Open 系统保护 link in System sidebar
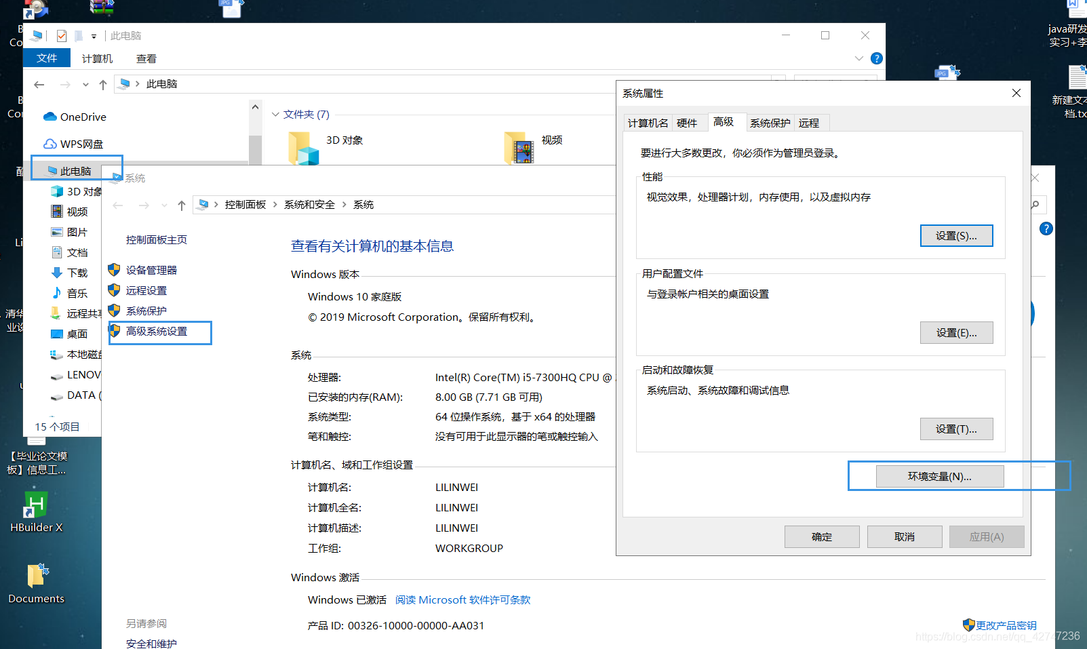 (146, 311)
